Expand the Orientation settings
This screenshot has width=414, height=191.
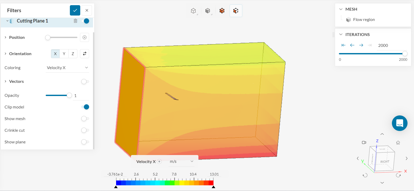click(5, 54)
